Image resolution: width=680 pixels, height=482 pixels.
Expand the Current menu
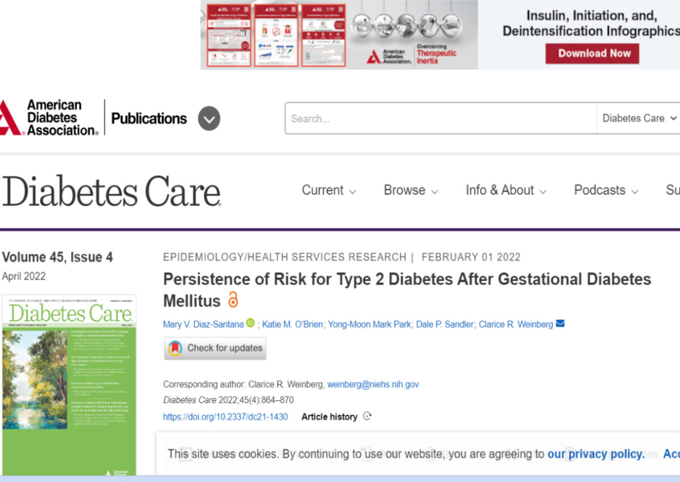pyautogui.click(x=329, y=191)
